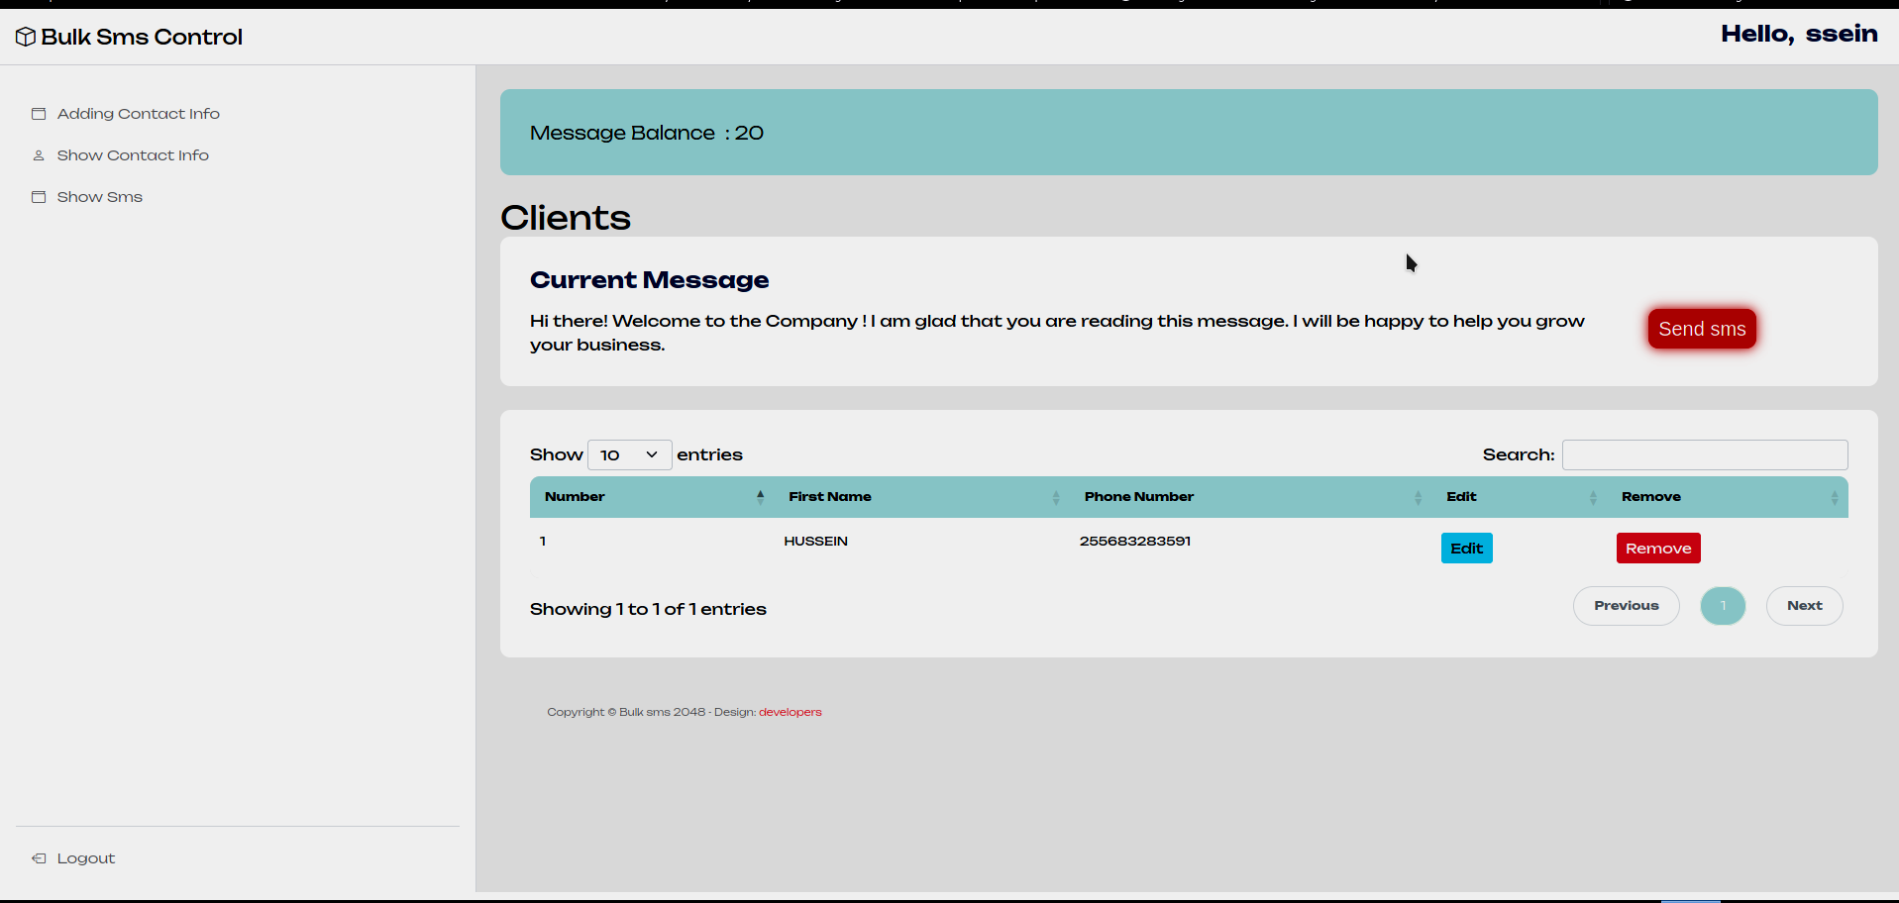Click the Logout exit icon
1899x903 pixels.
click(38, 857)
